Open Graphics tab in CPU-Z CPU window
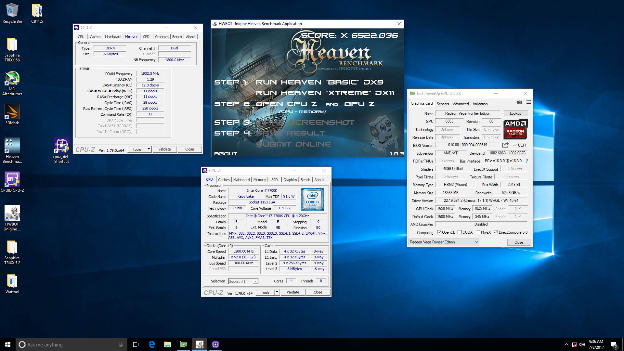This screenshot has height=351, width=624. [290, 180]
